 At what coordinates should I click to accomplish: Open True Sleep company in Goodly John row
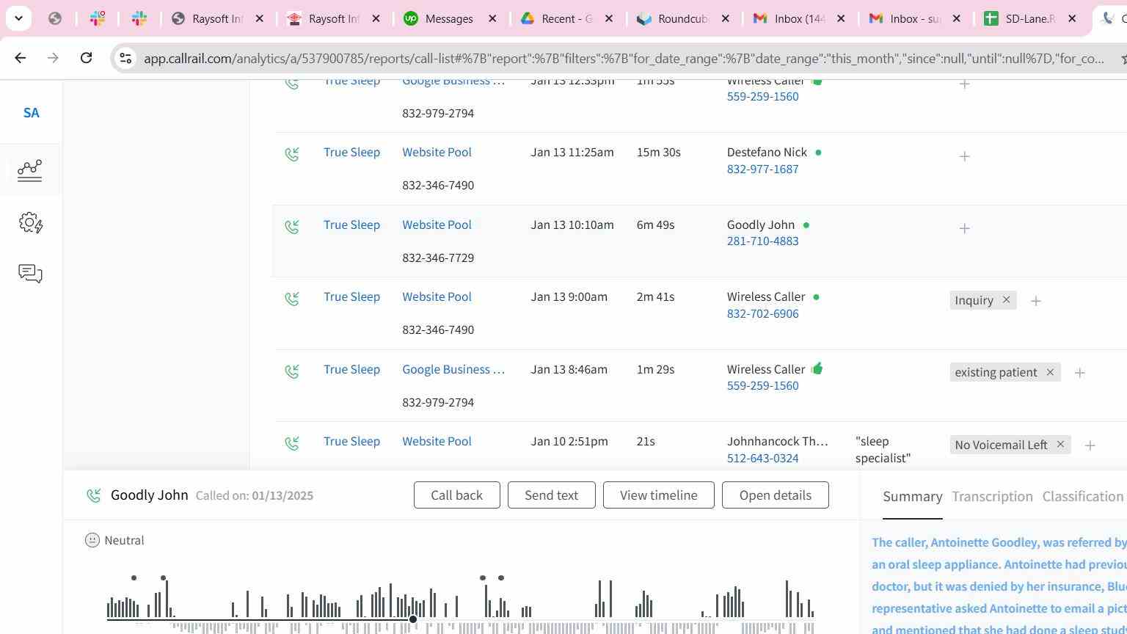(351, 225)
